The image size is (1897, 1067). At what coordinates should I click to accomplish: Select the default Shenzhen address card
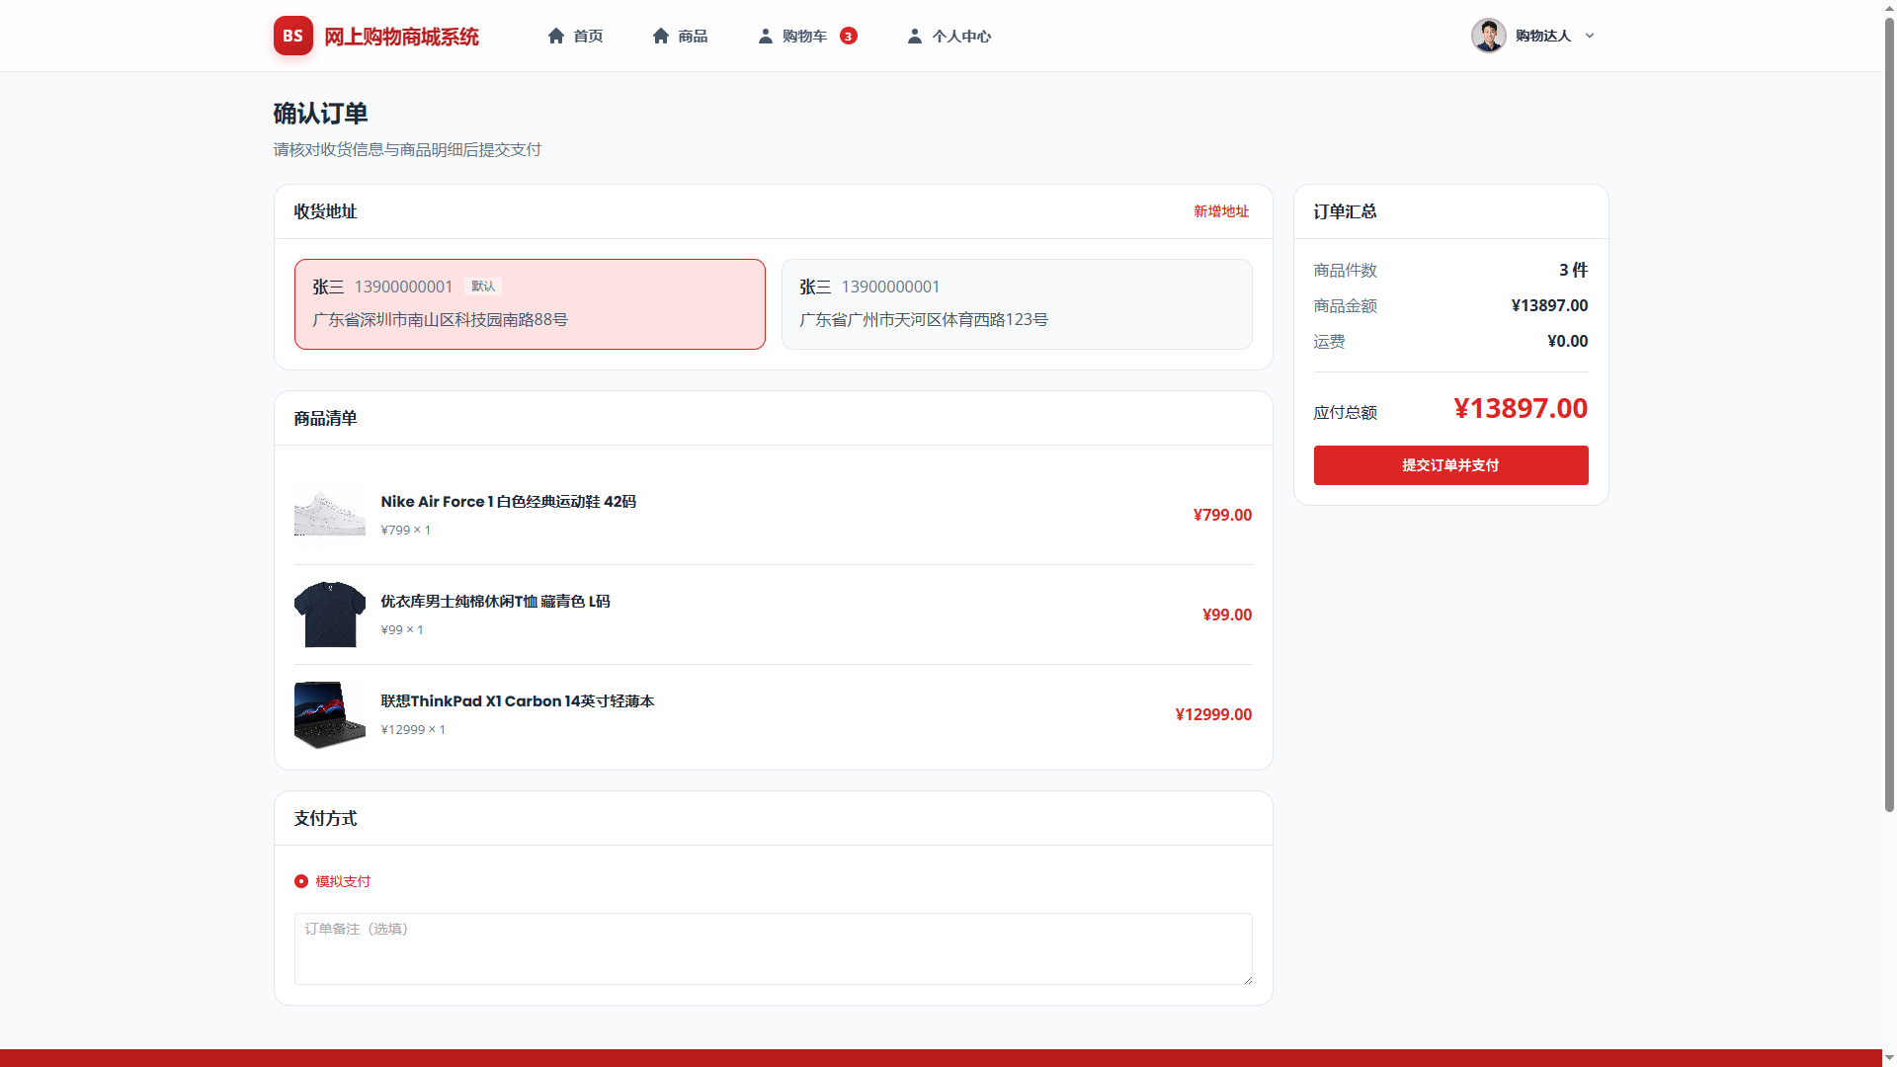pos(530,304)
